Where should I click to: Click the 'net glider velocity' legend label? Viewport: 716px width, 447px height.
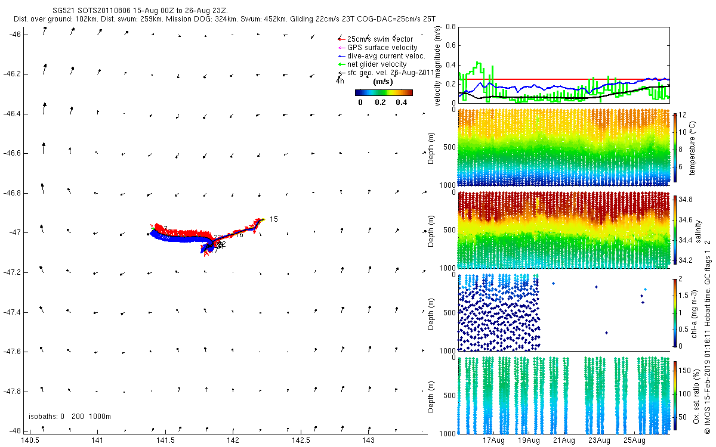click(376, 64)
